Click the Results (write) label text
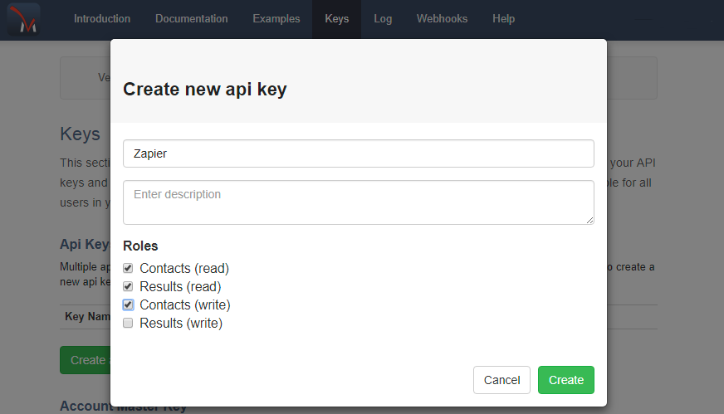 click(x=181, y=324)
